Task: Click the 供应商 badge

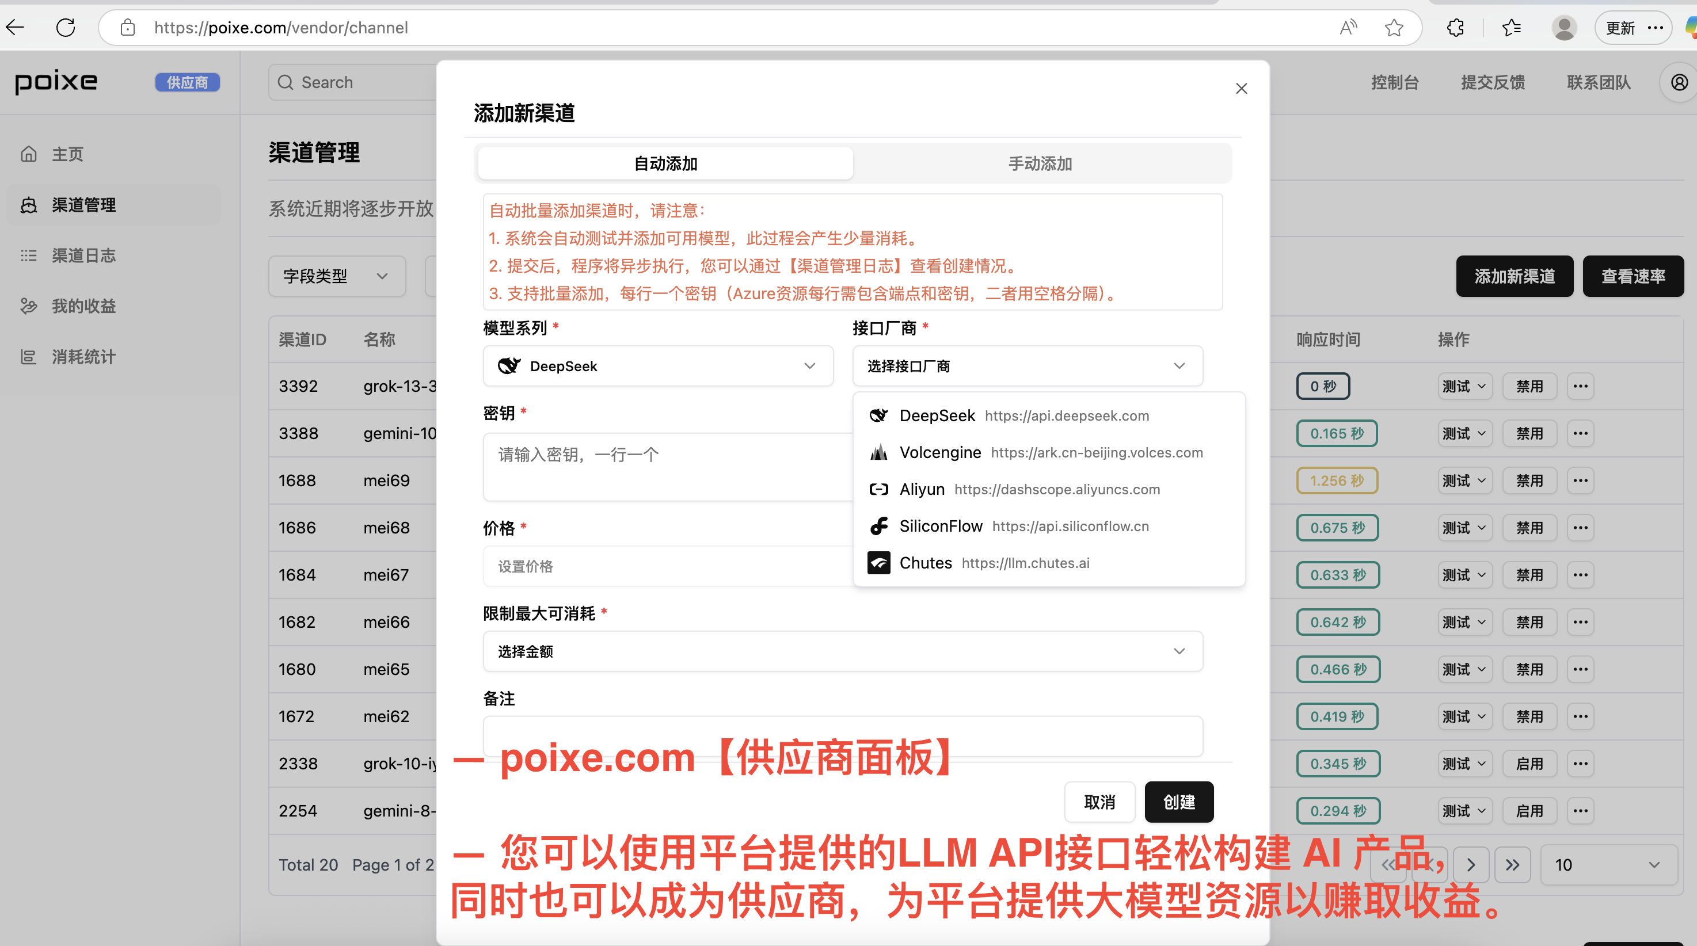Action: 187,82
